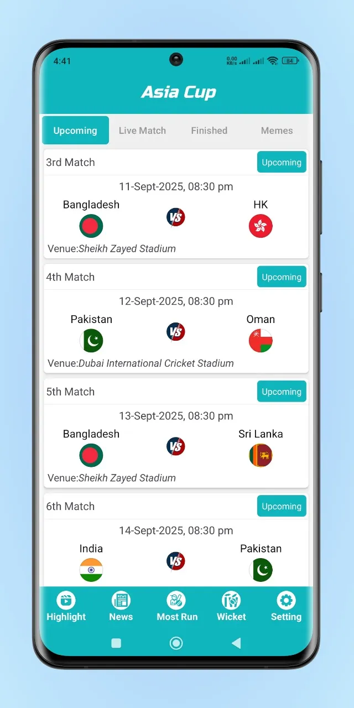Tap the Oman flag icon

click(x=261, y=341)
